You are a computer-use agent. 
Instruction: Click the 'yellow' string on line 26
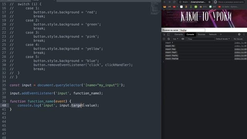(93, 49)
